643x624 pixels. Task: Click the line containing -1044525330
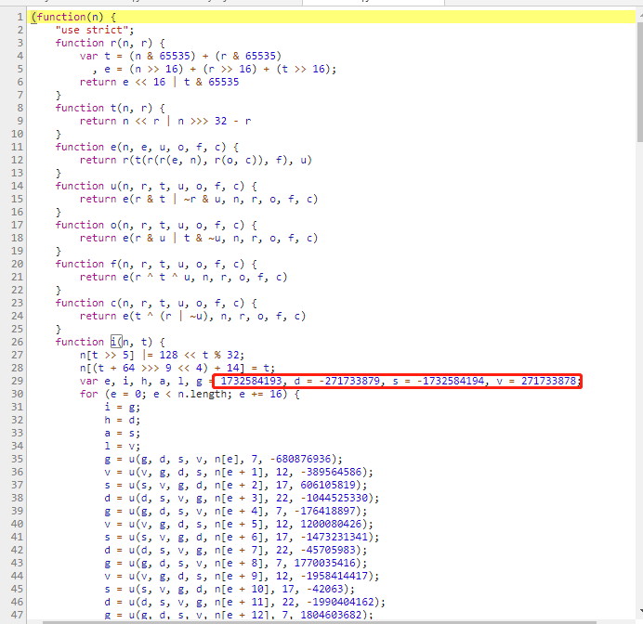point(242,498)
